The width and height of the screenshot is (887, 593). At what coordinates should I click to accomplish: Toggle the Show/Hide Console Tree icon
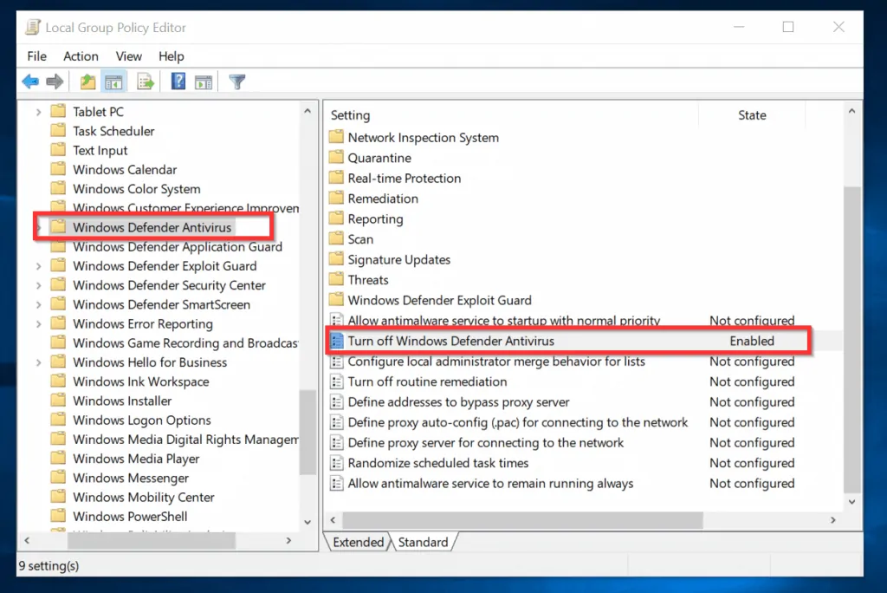pos(113,81)
